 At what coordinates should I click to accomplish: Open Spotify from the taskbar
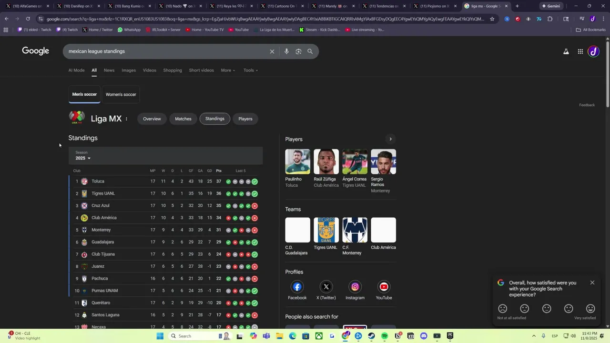[x=385, y=336]
